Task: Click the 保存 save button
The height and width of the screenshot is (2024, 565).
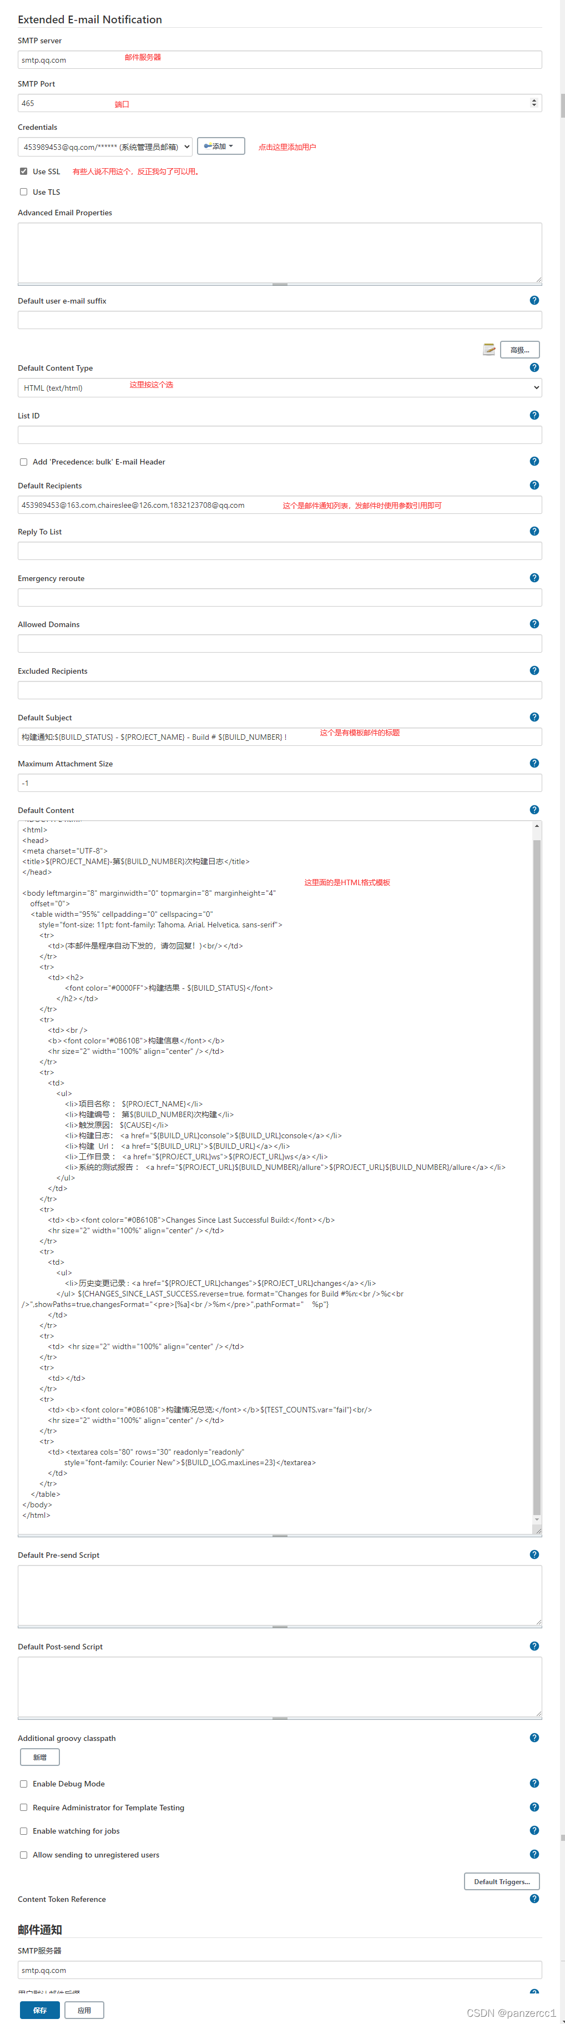Action: tap(40, 2010)
